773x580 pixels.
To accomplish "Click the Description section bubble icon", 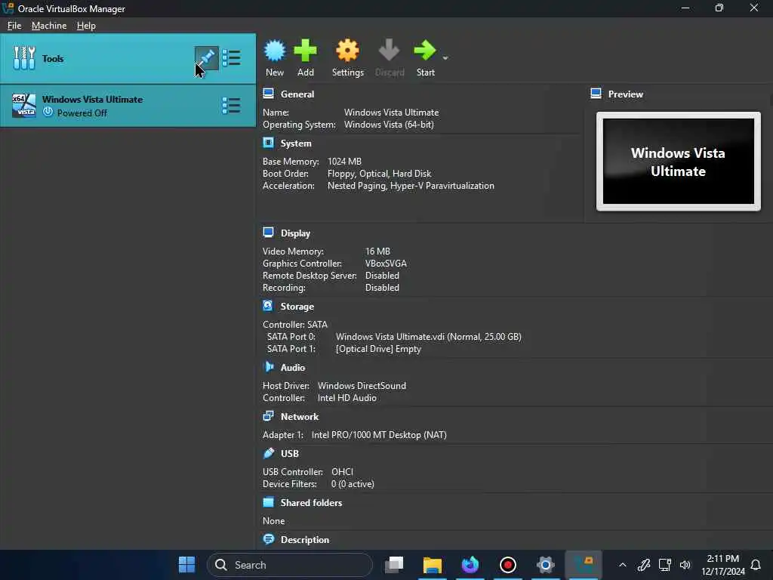I will pos(269,539).
